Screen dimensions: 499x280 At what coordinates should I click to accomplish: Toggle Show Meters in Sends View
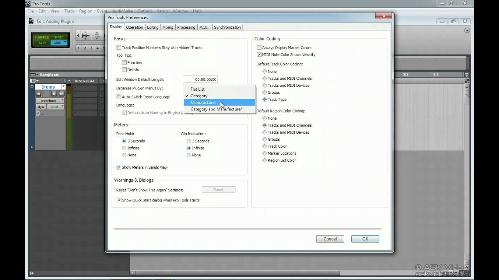pyautogui.click(x=119, y=167)
